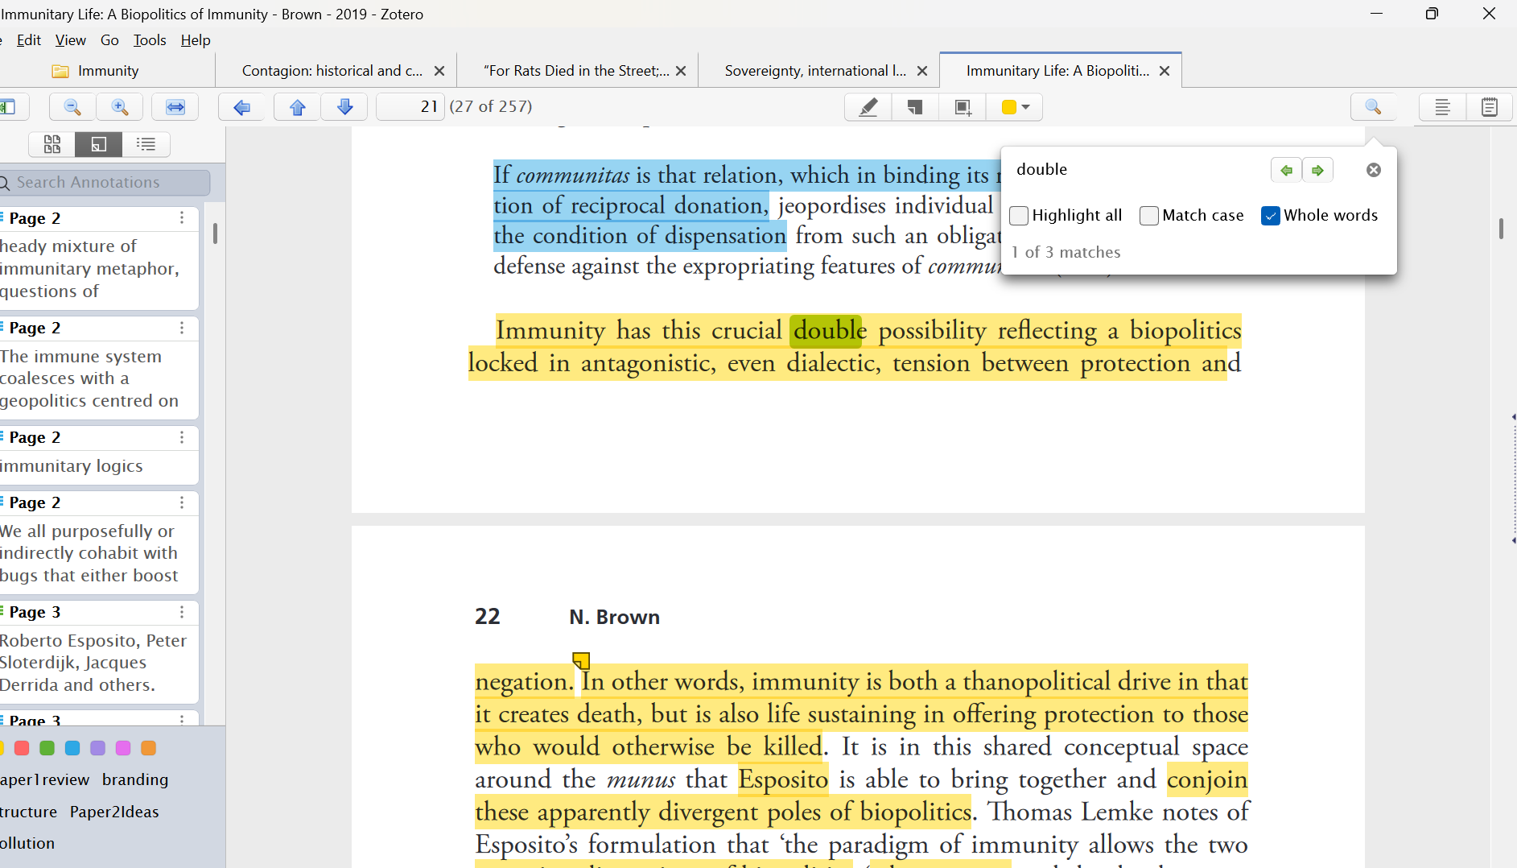Fit the page to width

click(175, 107)
